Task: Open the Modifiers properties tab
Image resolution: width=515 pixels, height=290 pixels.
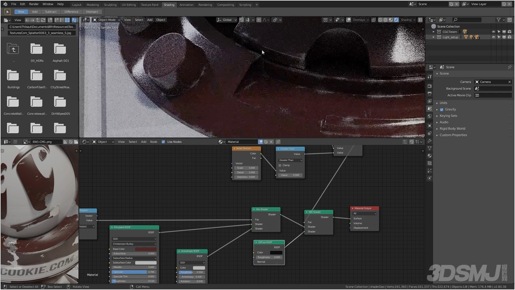Action: pyautogui.click(x=429, y=141)
